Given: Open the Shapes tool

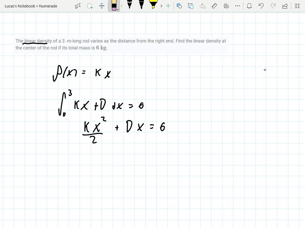Looking at the screenshot, I should click(179, 6).
